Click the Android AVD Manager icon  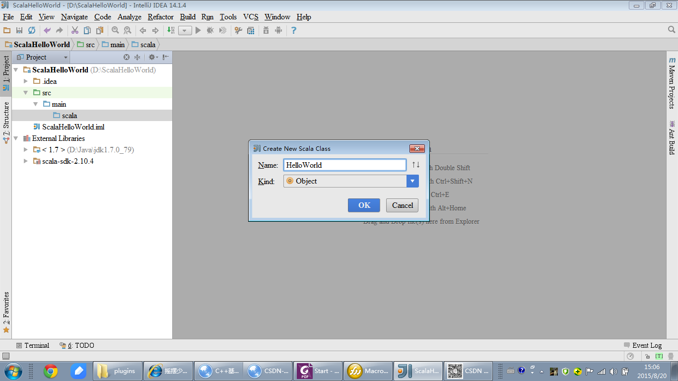278,30
